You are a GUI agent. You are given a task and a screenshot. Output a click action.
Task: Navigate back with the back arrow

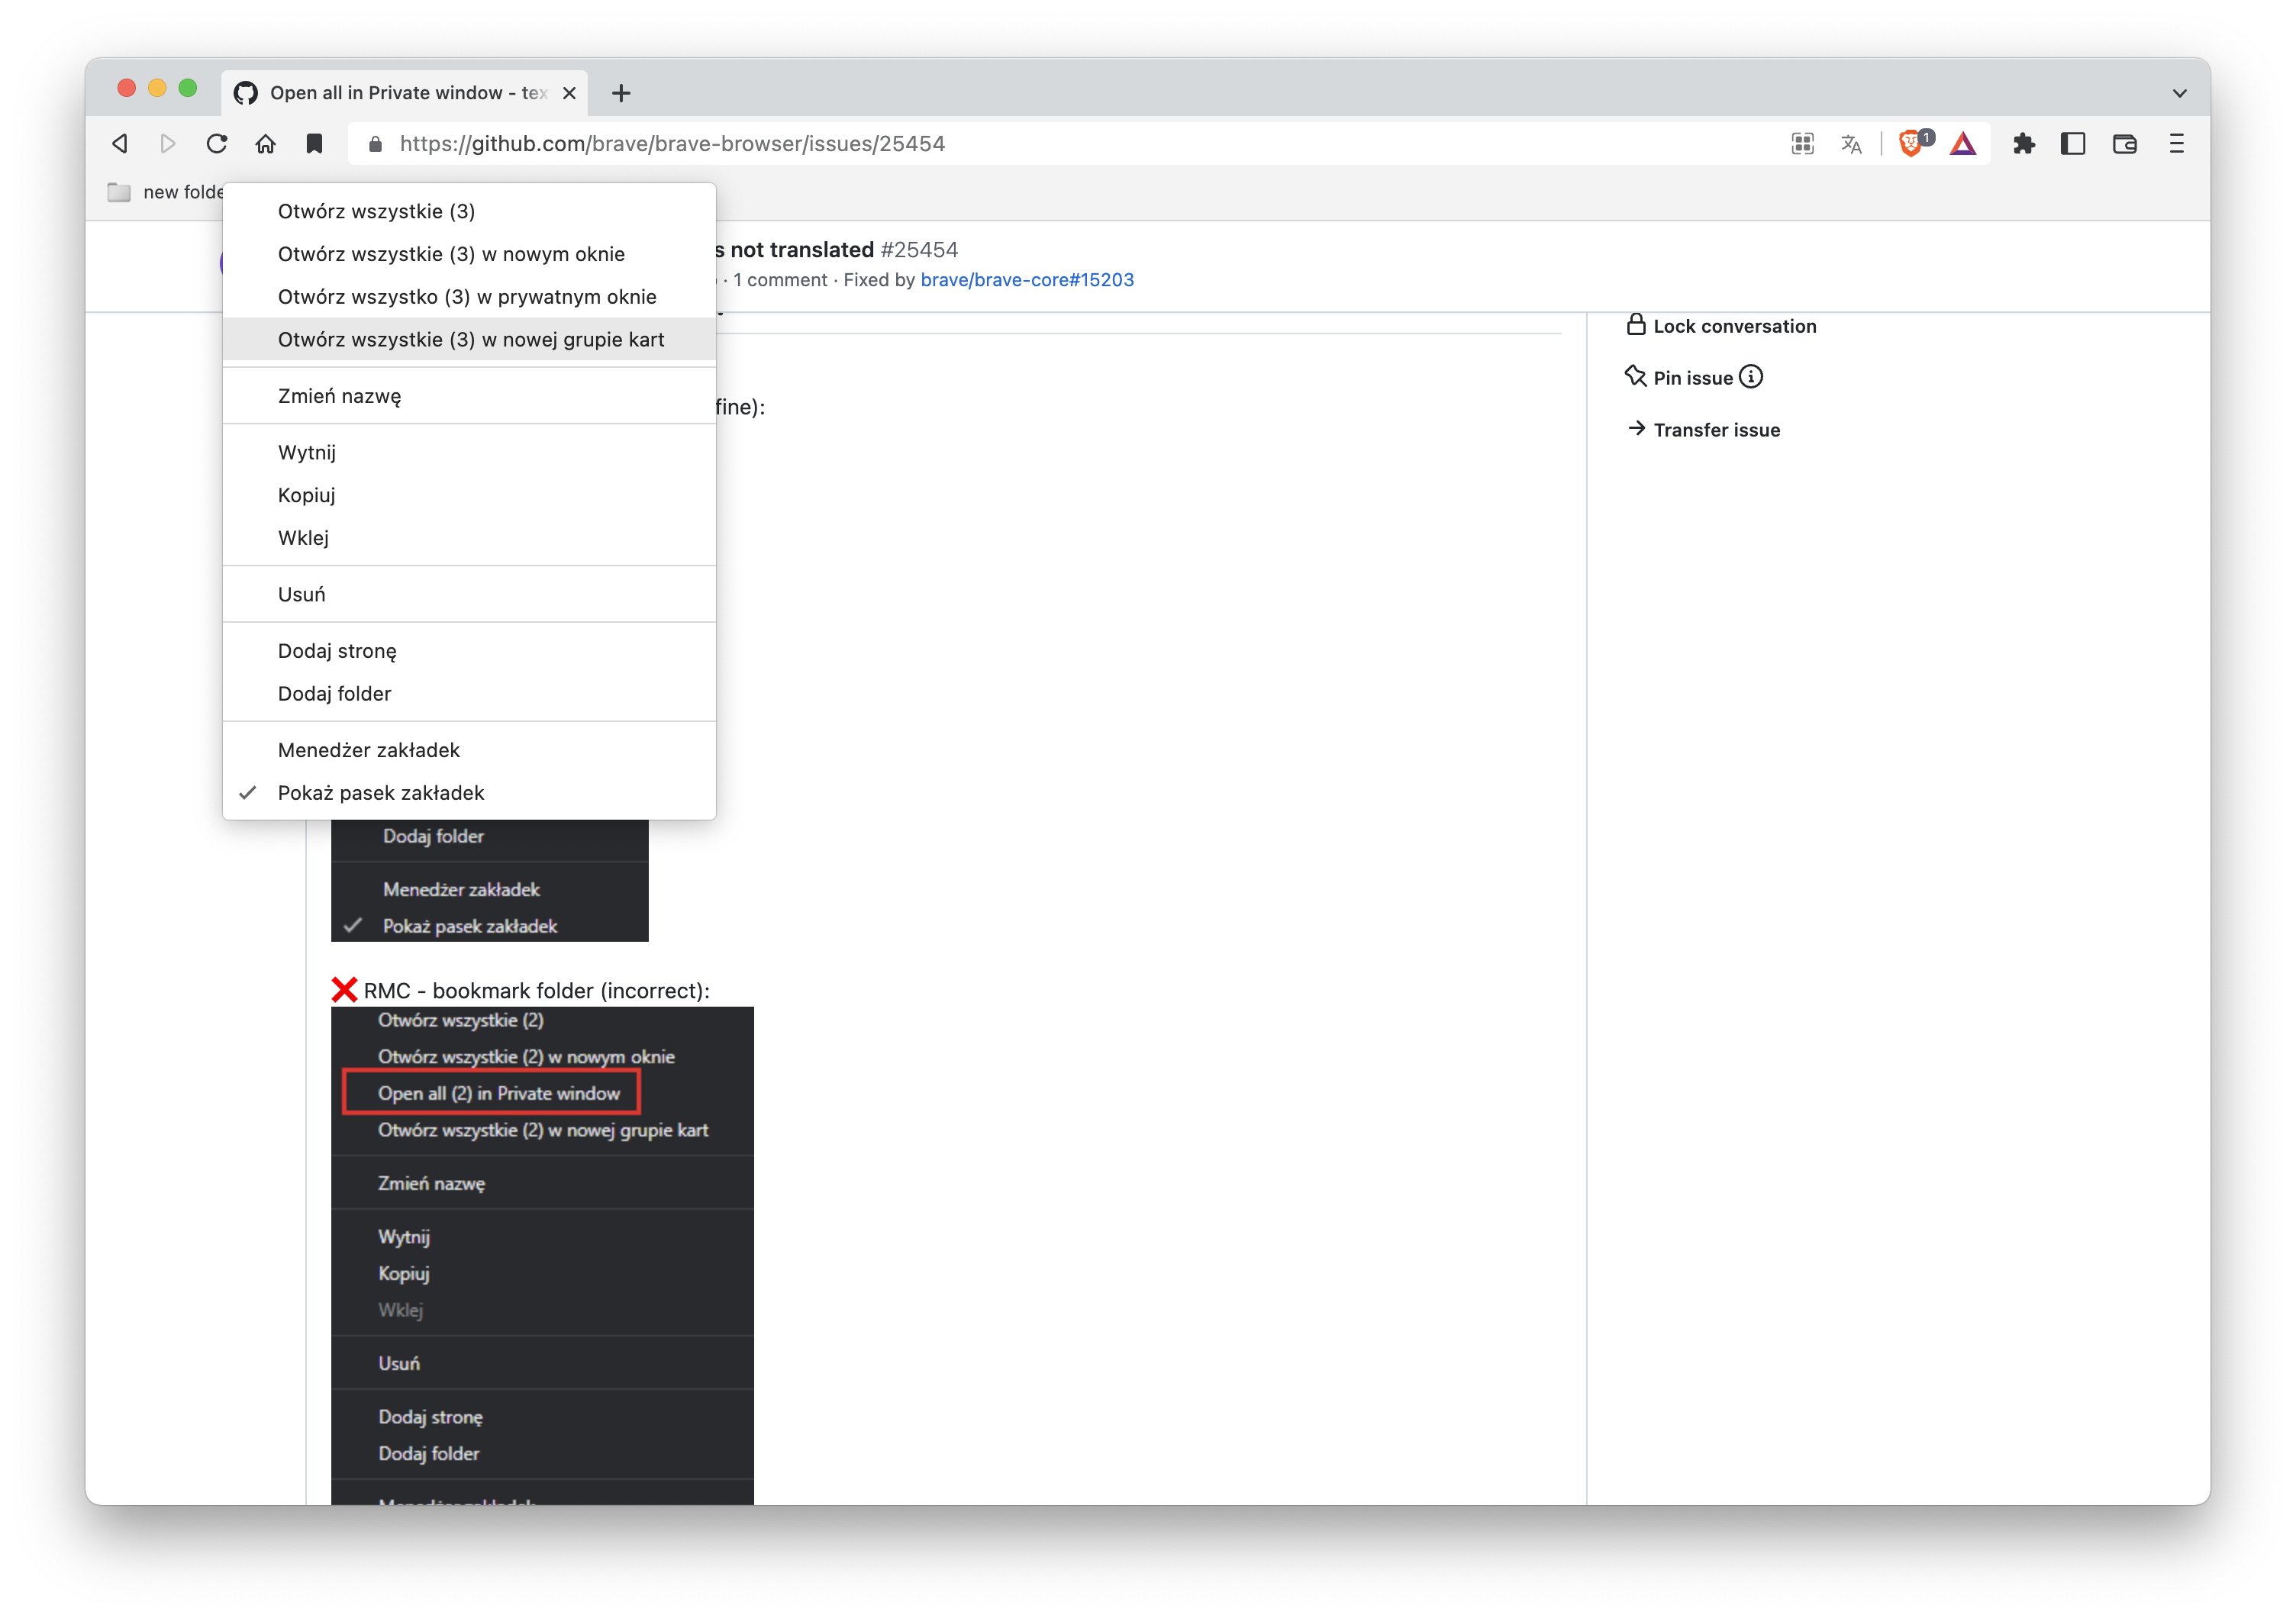pos(119,143)
